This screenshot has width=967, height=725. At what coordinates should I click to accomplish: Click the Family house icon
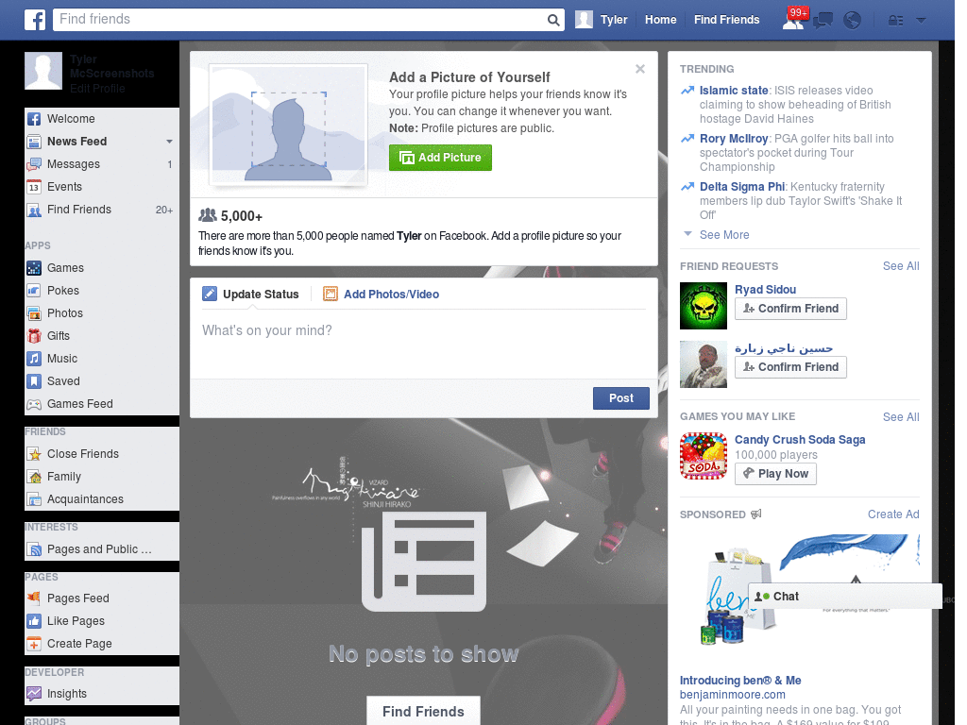click(34, 477)
